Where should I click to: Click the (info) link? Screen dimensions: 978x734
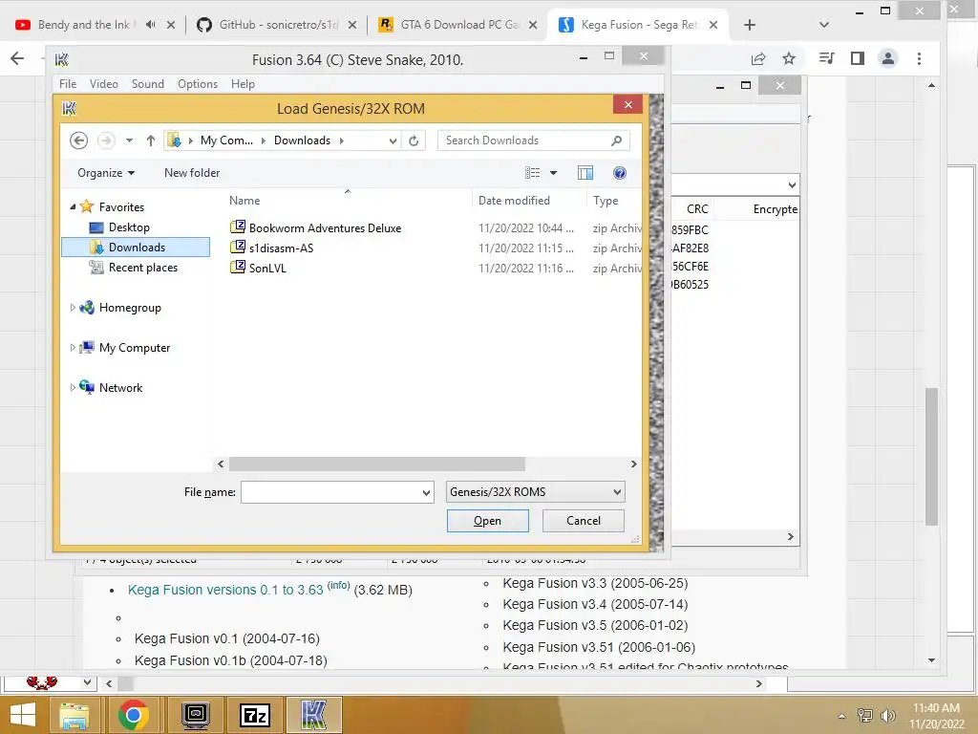(339, 586)
